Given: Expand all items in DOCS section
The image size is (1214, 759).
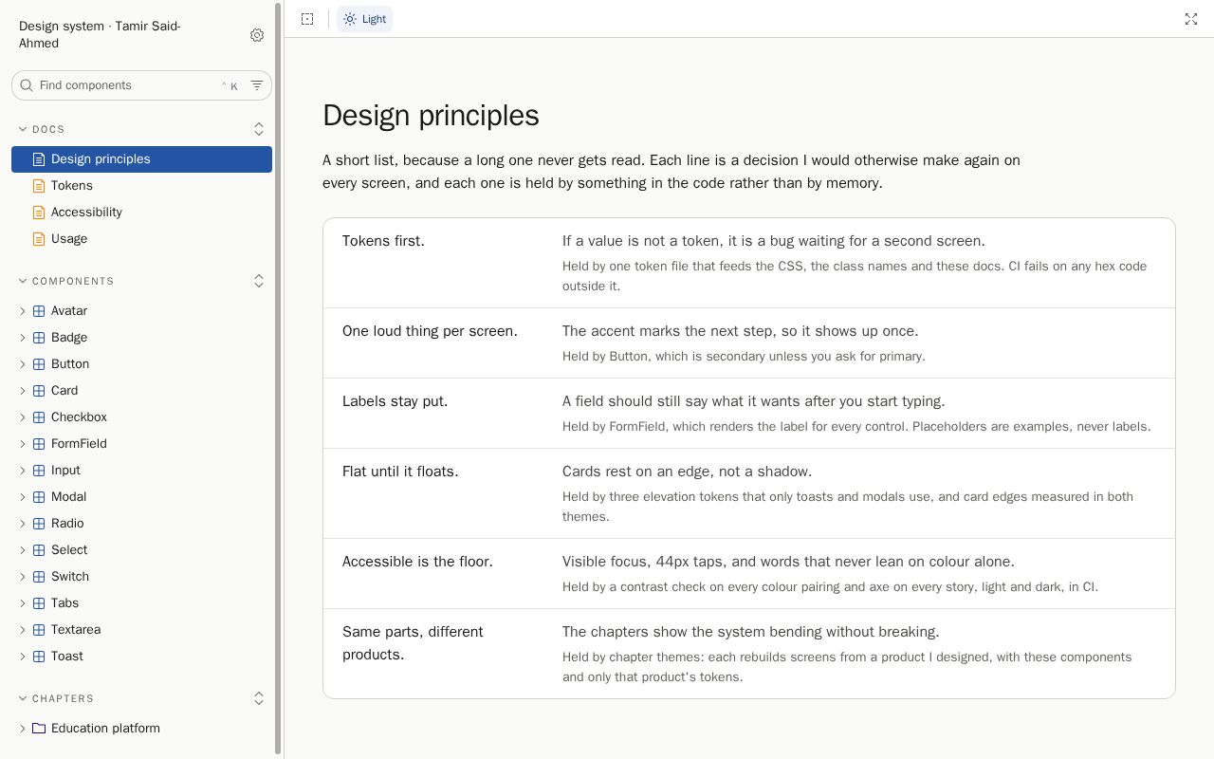Looking at the screenshot, I should (259, 129).
